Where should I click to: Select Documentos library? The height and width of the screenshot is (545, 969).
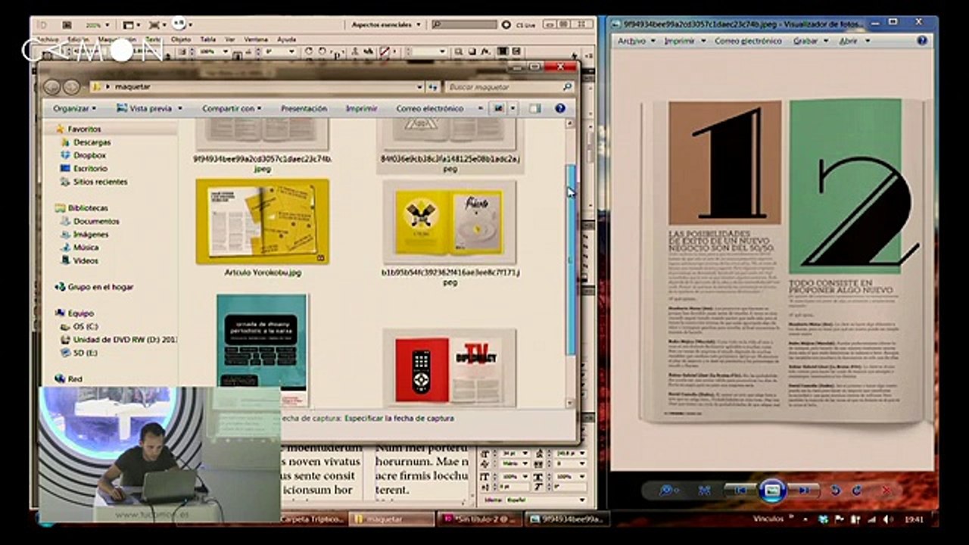[96, 221]
